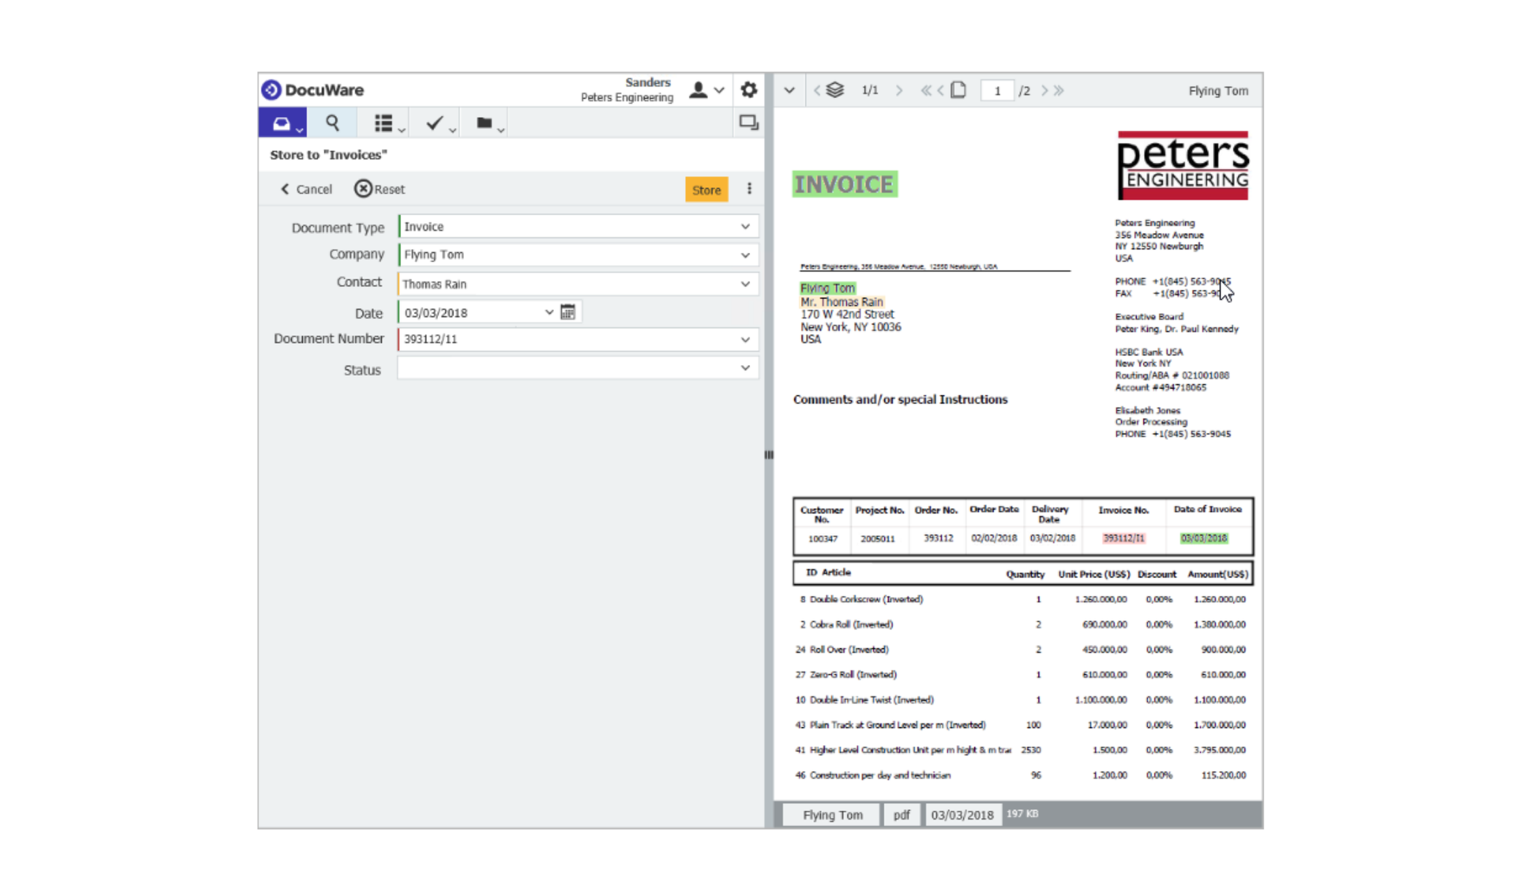1522x895 pixels.
Task: Expand the viewer toolbar chevron menu
Action: pos(789,90)
